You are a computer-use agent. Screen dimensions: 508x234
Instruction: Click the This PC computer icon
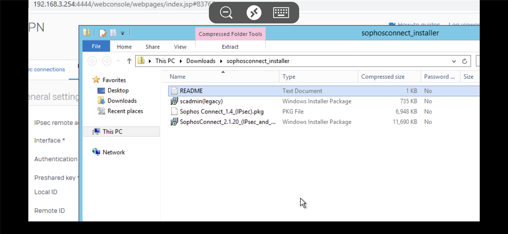tap(96, 131)
